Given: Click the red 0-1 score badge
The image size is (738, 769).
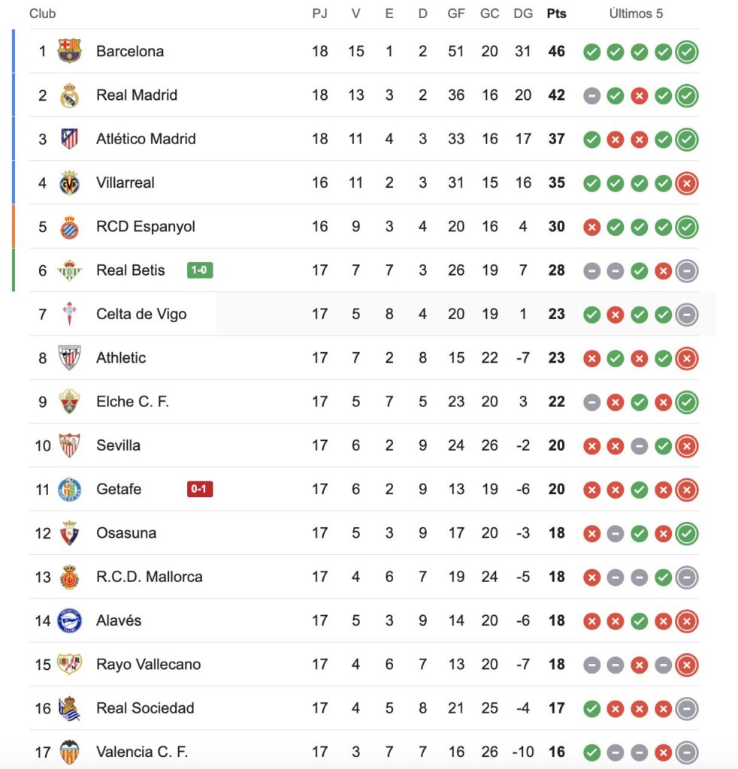Looking at the screenshot, I should 200,490.
